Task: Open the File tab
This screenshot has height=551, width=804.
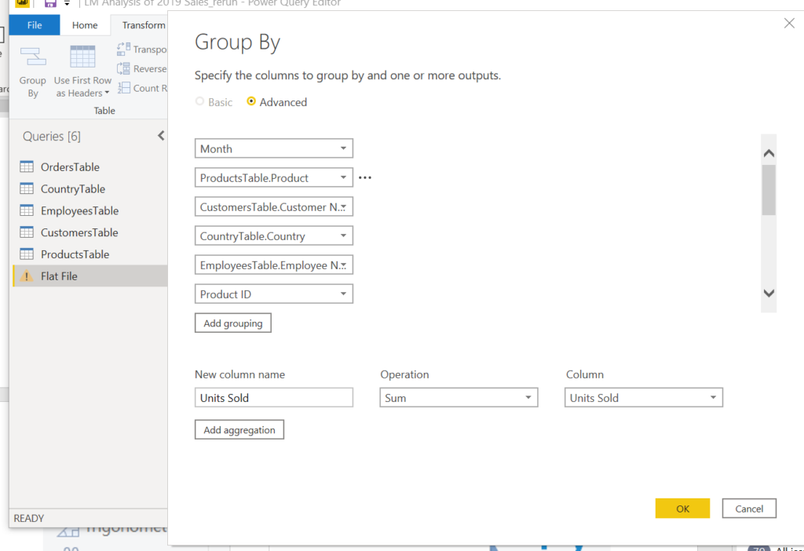Action: (x=35, y=25)
